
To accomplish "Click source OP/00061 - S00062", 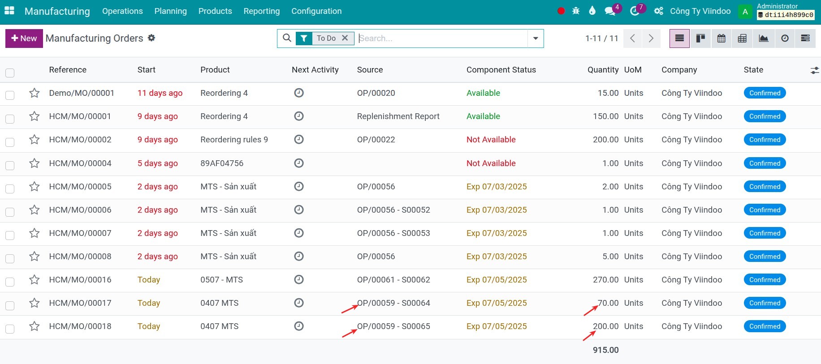I will point(393,280).
